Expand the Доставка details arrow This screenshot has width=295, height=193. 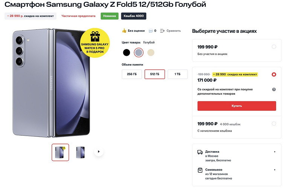tap(275, 152)
